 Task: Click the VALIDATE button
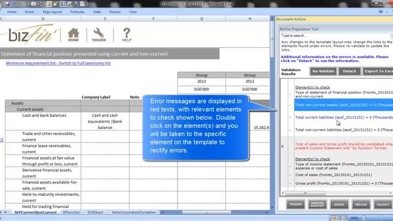click(x=383, y=204)
